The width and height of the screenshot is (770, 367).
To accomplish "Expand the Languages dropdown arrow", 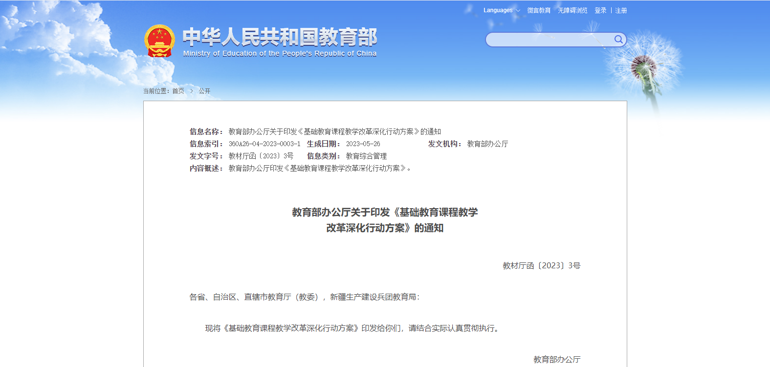I will pyautogui.click(x=518, y=11).
